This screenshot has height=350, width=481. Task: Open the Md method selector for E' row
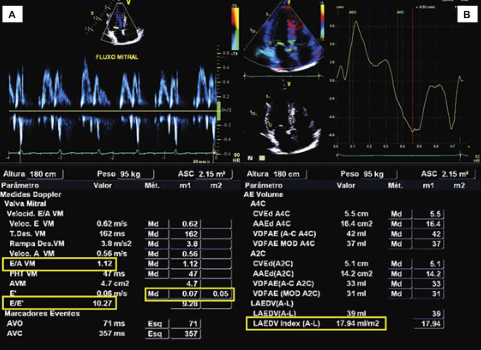(x=157, y=294)
